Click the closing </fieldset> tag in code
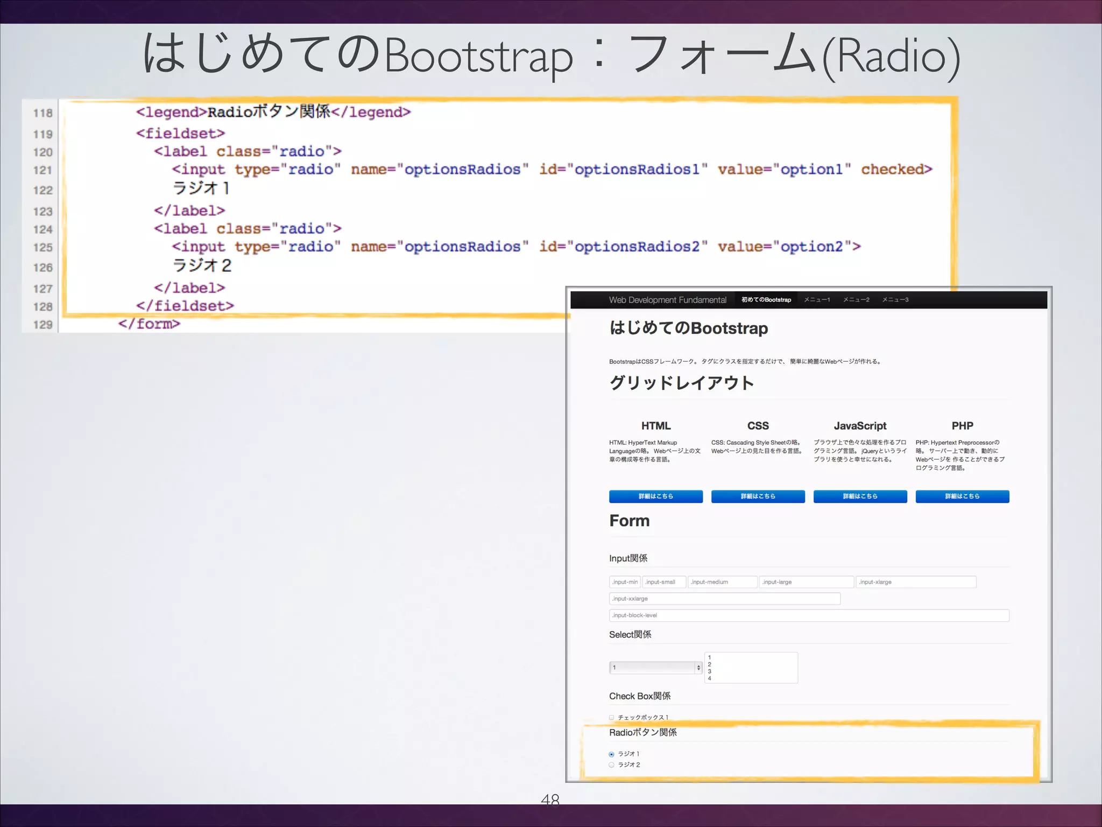The width and height of the screenshot is (1102, 827). tap(185, 306)
